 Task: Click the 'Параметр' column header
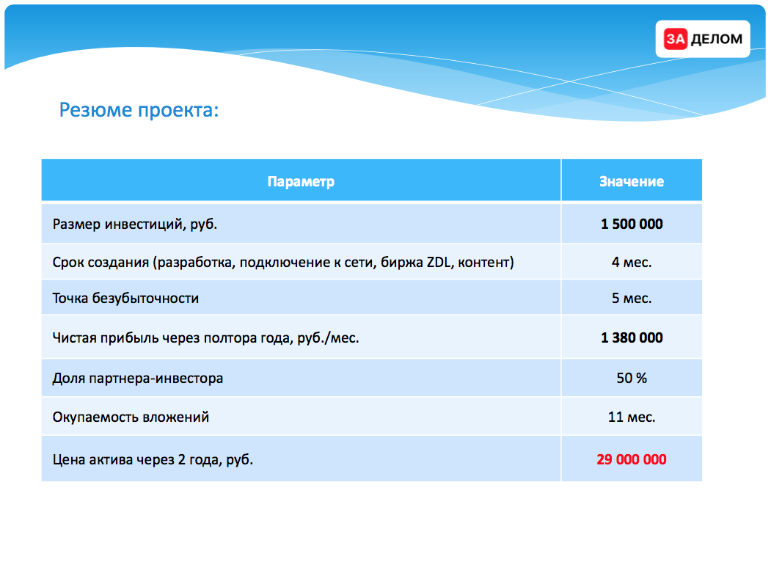[301, 181]
